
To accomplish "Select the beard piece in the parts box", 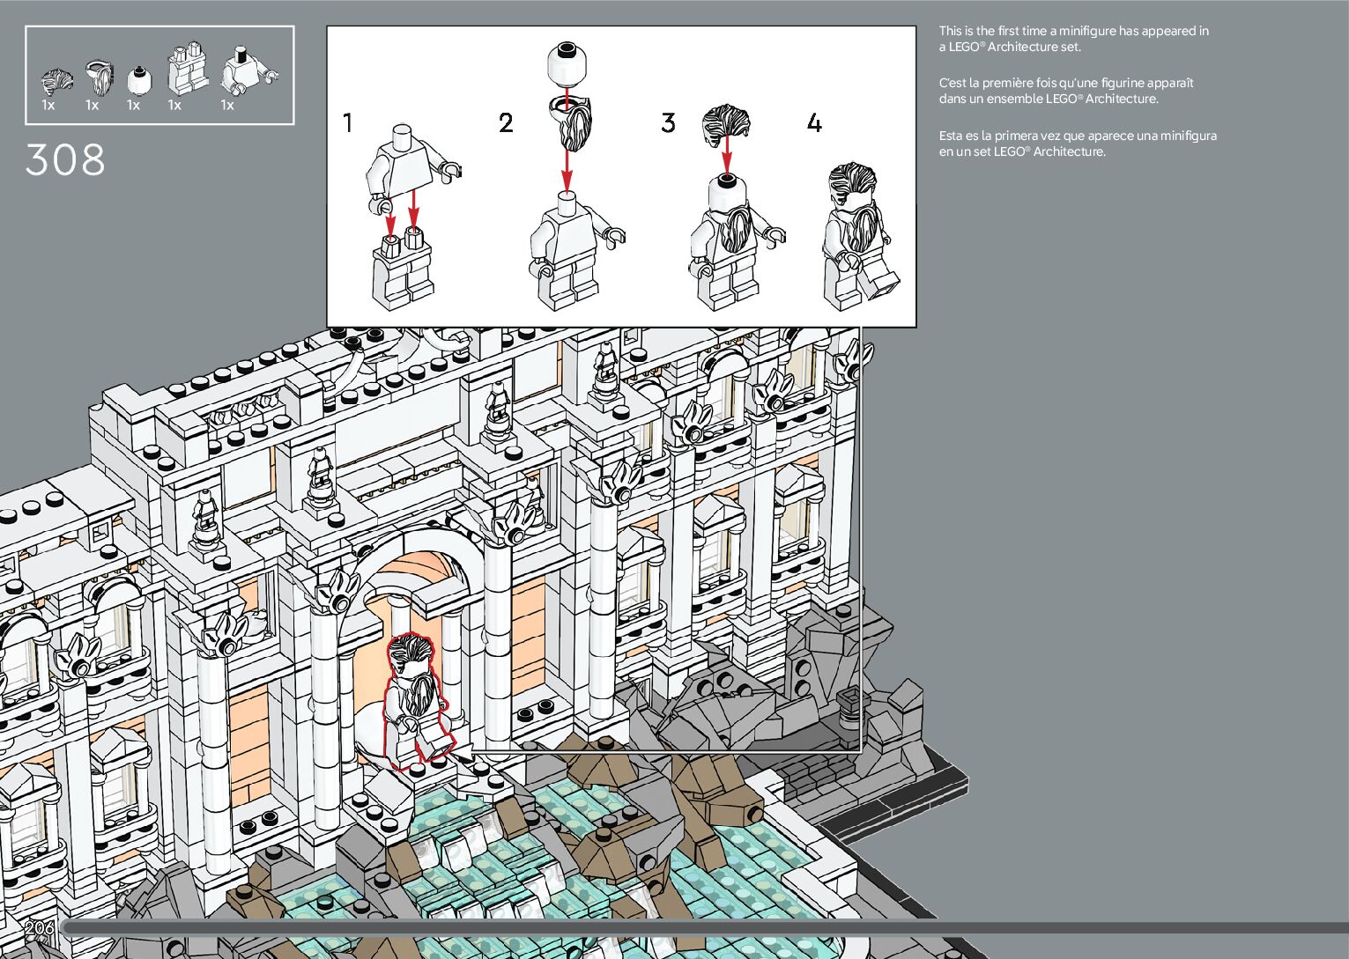I will point(100,77).
